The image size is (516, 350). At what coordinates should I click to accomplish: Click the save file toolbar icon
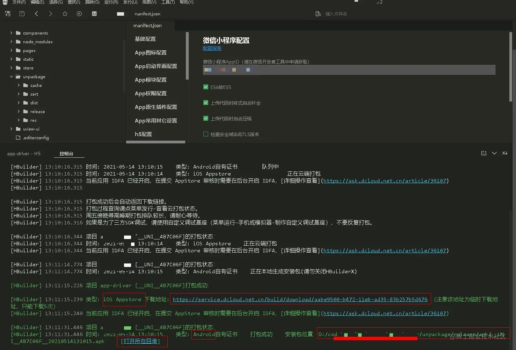pyautogui.click(x=22, y=14)
